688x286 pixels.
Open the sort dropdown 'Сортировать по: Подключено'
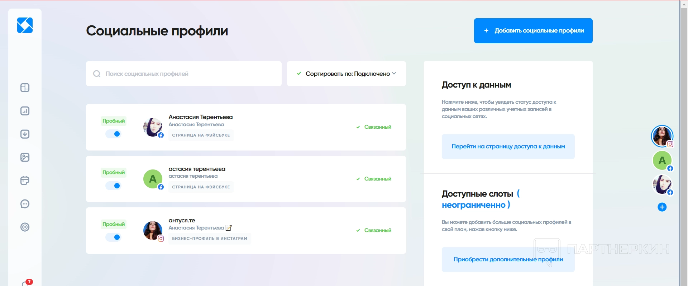coord(347,74)
